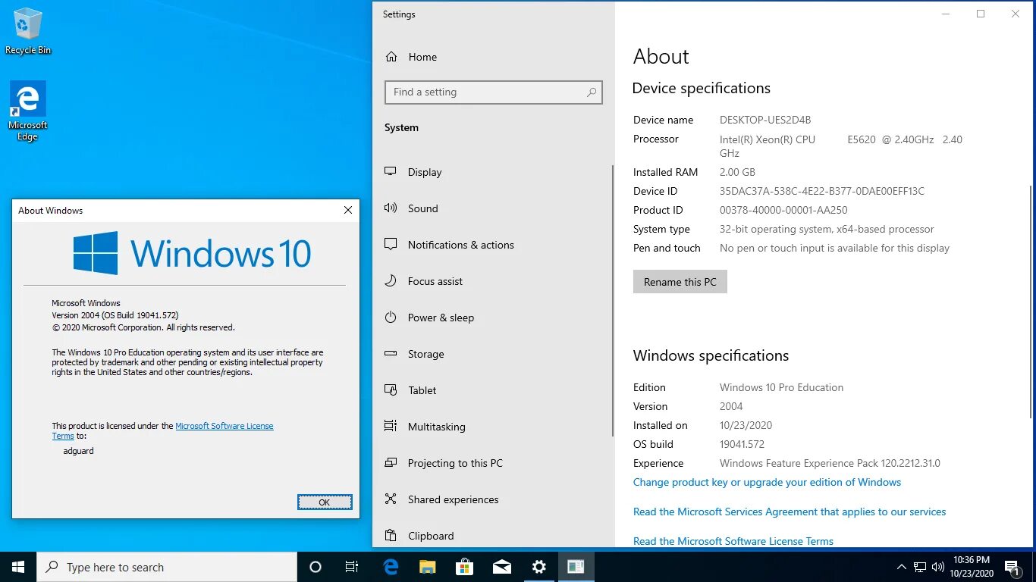Select Sound in the System list

tap(423, 208)
